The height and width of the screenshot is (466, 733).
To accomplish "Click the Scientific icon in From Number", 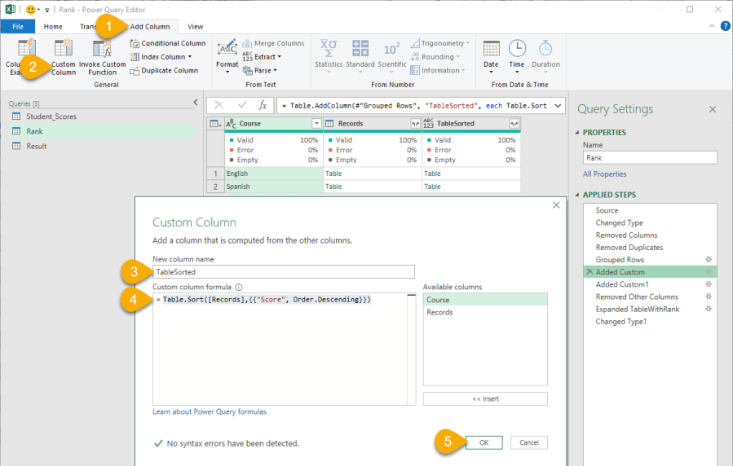I will [x=391, y=48].
